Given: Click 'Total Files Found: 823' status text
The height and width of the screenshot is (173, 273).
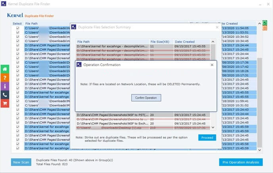Looking at the screenshot, I should point(52,164).
